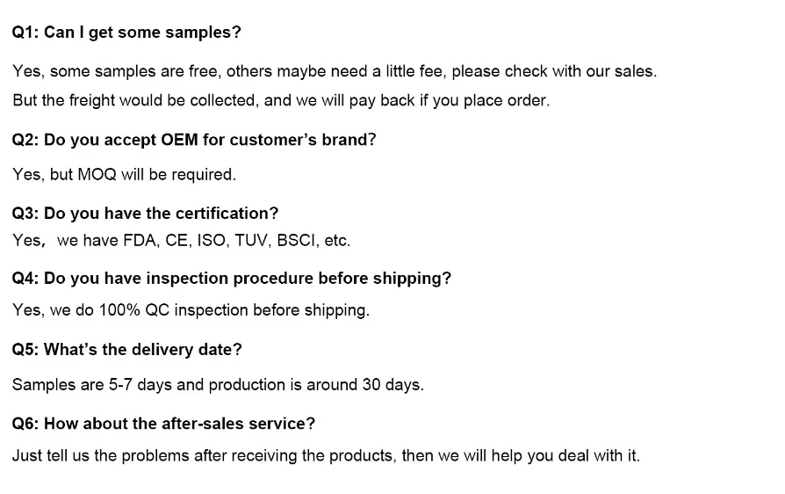Screen dimensions: 785x494
Task: Click the line about freight being collected
Action: tap(281, 100)
